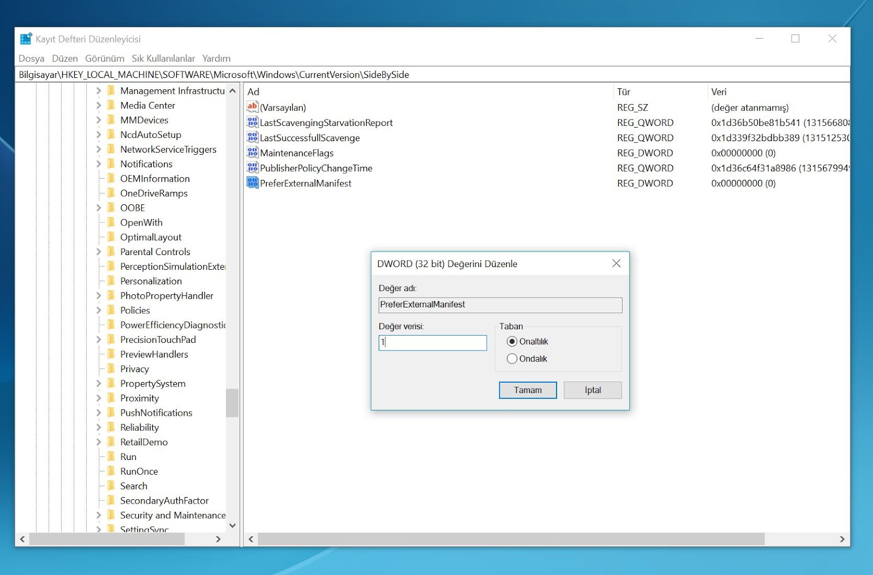Click the Run folder icon
Screen dimensions: 873x575
[111, 457]
